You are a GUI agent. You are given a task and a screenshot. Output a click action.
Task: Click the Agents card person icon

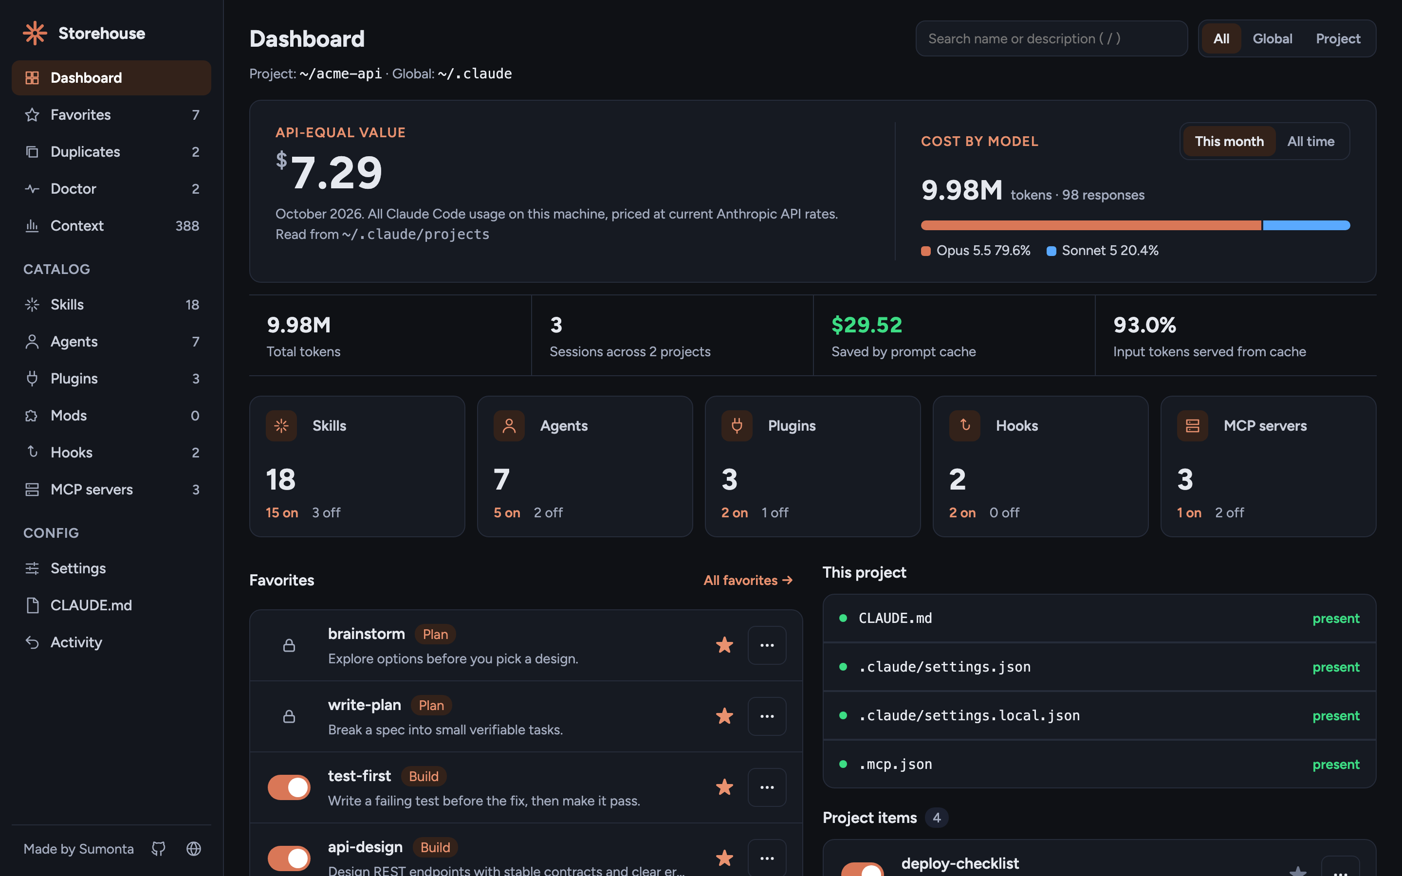(x=509, y=426)
